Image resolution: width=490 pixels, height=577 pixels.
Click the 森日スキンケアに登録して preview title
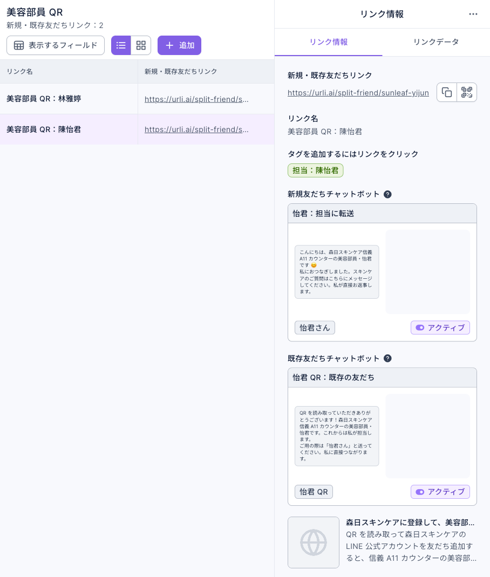(x=410, y=523)
